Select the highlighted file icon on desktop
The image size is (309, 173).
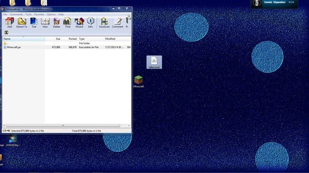154,62
